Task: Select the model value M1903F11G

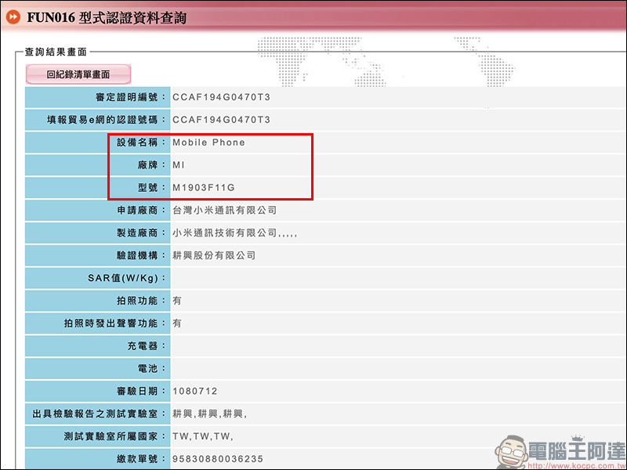Action: [x=204, y=187]
